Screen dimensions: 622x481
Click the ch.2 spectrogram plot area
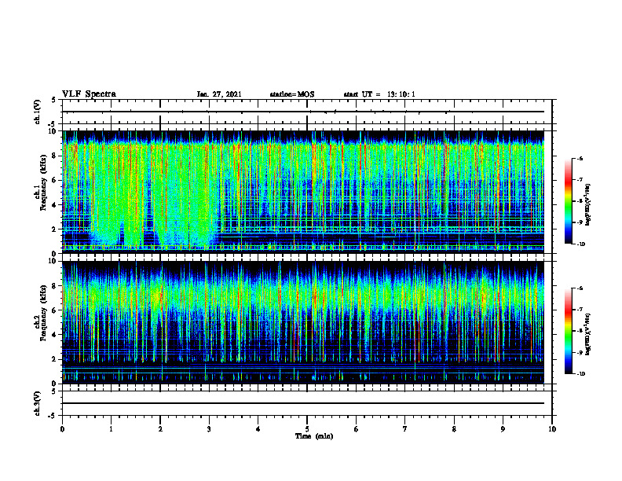pos(303,322)
